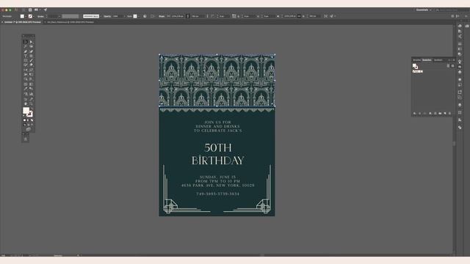This screenshot has width=470, height=264.
Task: Open the Swatches panel tab
Action: [427, 60]
